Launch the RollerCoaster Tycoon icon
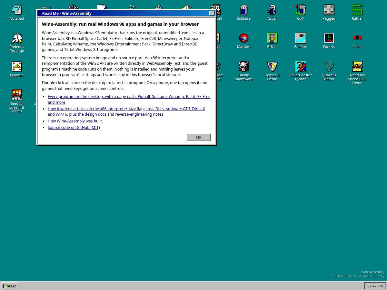Image resolution: width=387 pixels, height=290 pixels. [301, 71]
